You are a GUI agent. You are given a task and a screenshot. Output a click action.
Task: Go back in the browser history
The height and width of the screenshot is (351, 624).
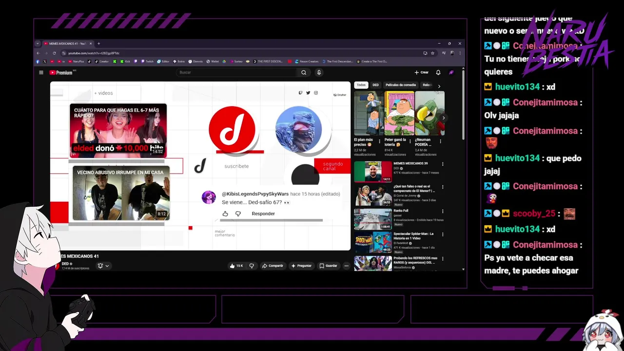pyautogui.click(x=38, y=53)
